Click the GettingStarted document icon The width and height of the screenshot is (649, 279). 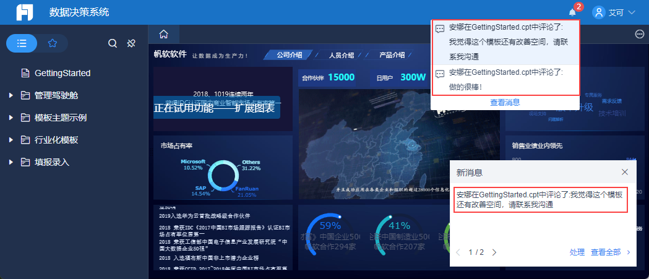25,73
